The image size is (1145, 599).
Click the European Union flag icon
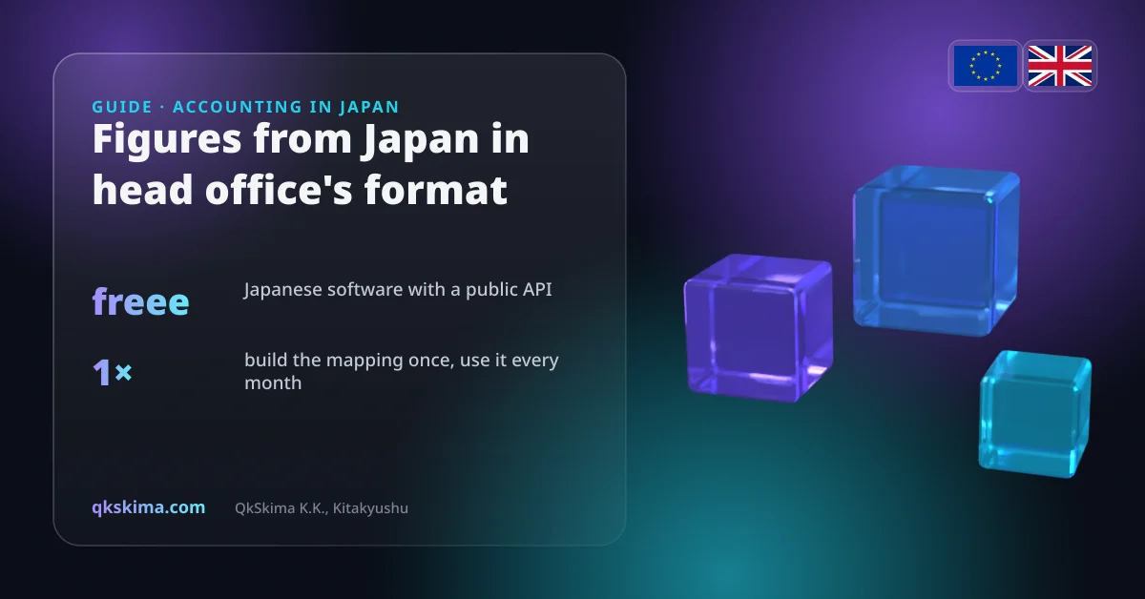tap(986, 66)
